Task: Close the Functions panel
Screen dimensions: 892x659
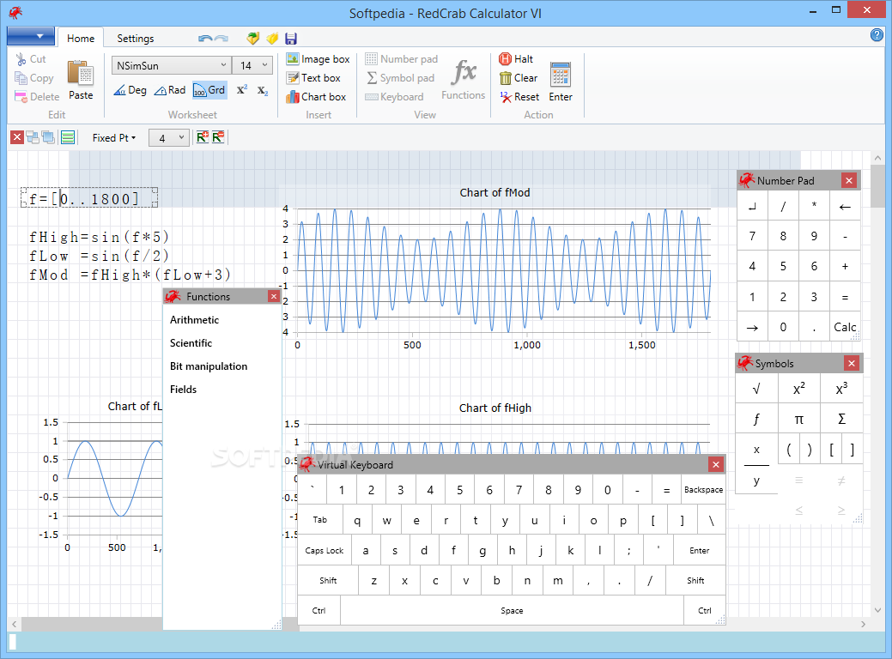Action: [x=274, y=296]
